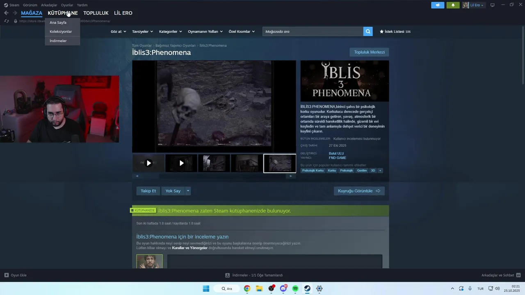
Task: Expand the Özel Kısımlar dropdown
Action: tap(242, 32)
